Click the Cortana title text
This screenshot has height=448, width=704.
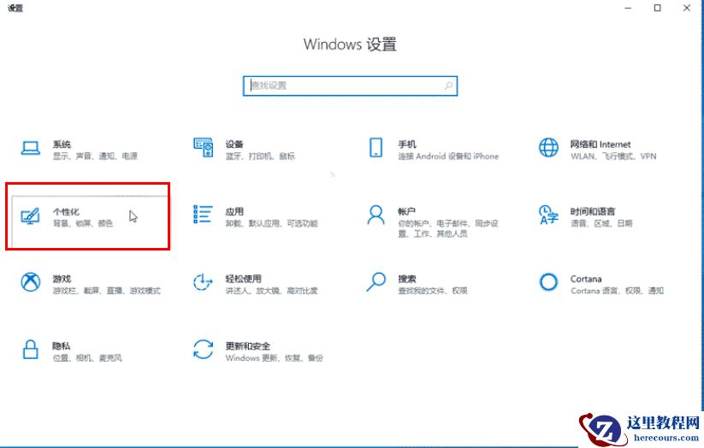pos(586,279)
